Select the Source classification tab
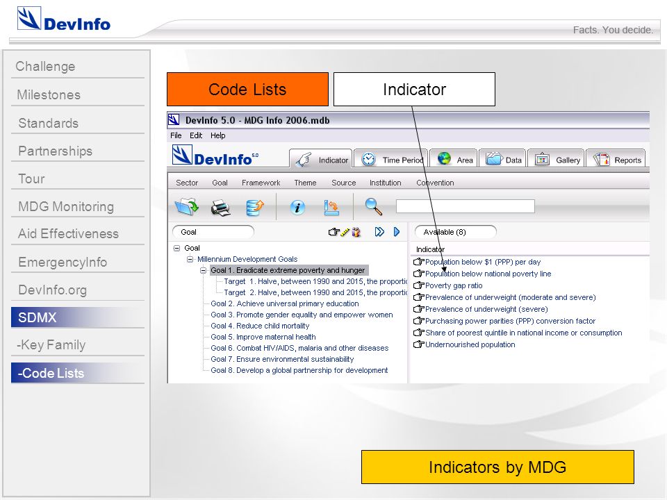The width and height of the screenshot is (667, 500). [x=343, y=183]
